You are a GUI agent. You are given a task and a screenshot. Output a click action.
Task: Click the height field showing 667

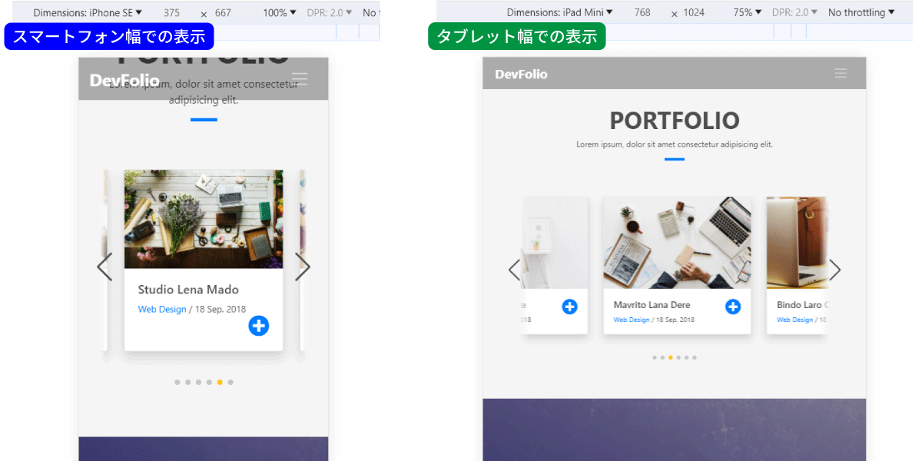point(223,12)
